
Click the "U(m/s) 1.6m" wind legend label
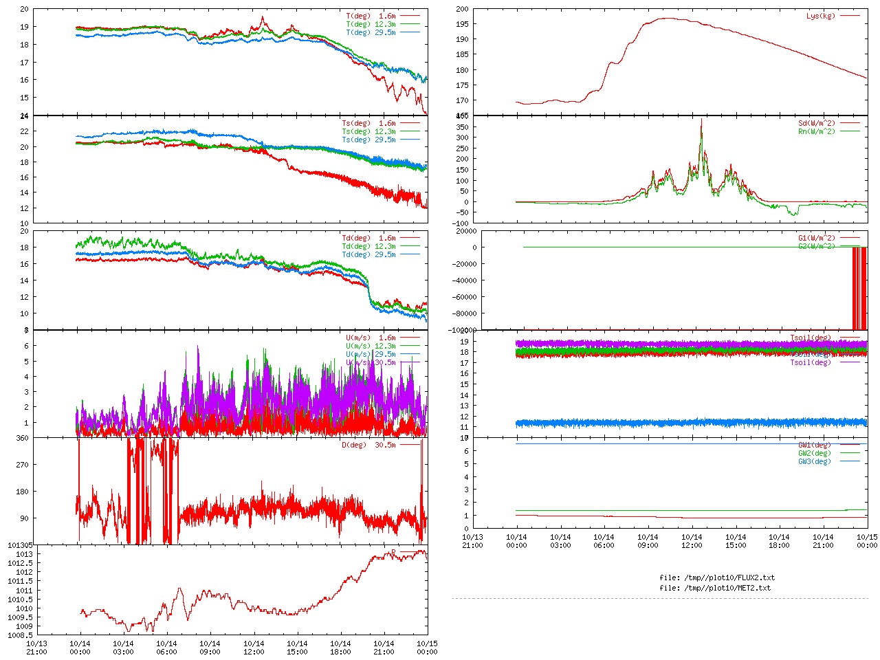[371, 338]
